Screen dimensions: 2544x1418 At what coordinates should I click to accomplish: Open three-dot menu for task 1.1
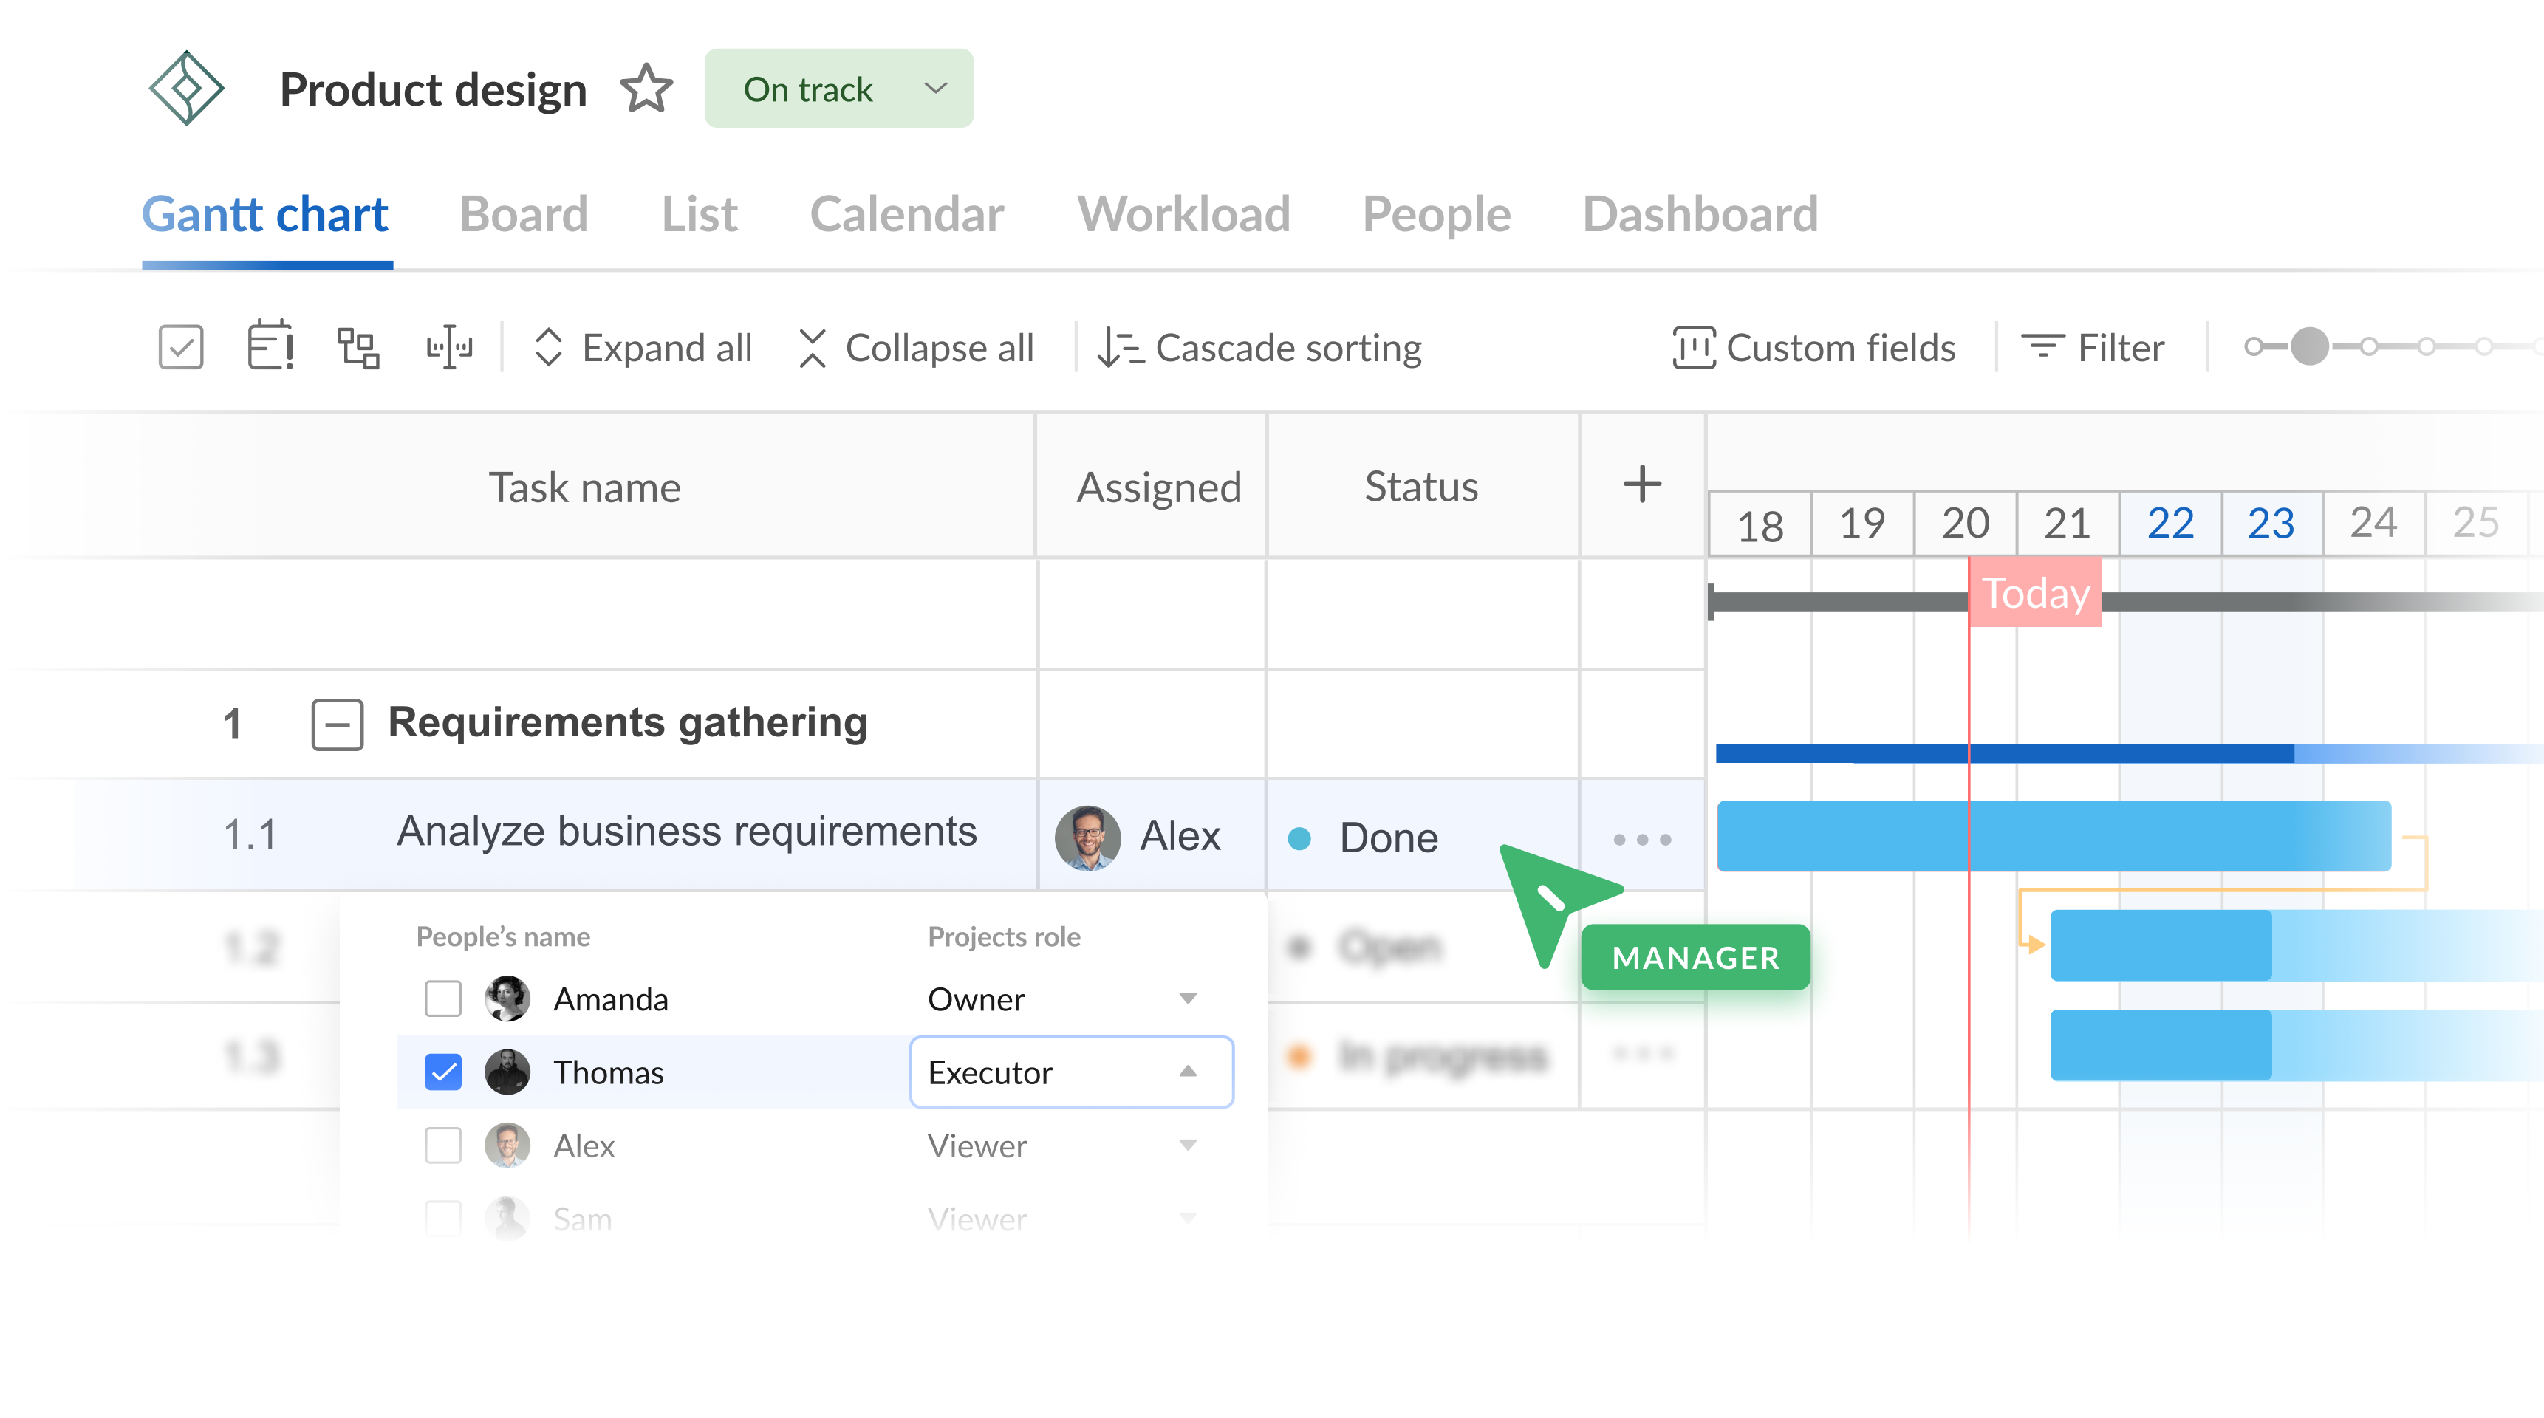(1641, 839)
